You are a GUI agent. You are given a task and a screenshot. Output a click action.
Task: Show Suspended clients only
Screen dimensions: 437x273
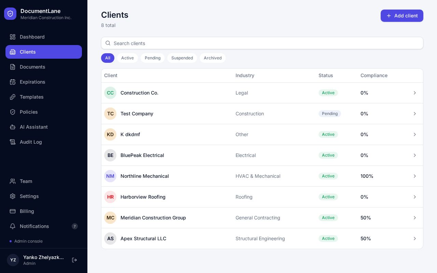click(182, 58)
